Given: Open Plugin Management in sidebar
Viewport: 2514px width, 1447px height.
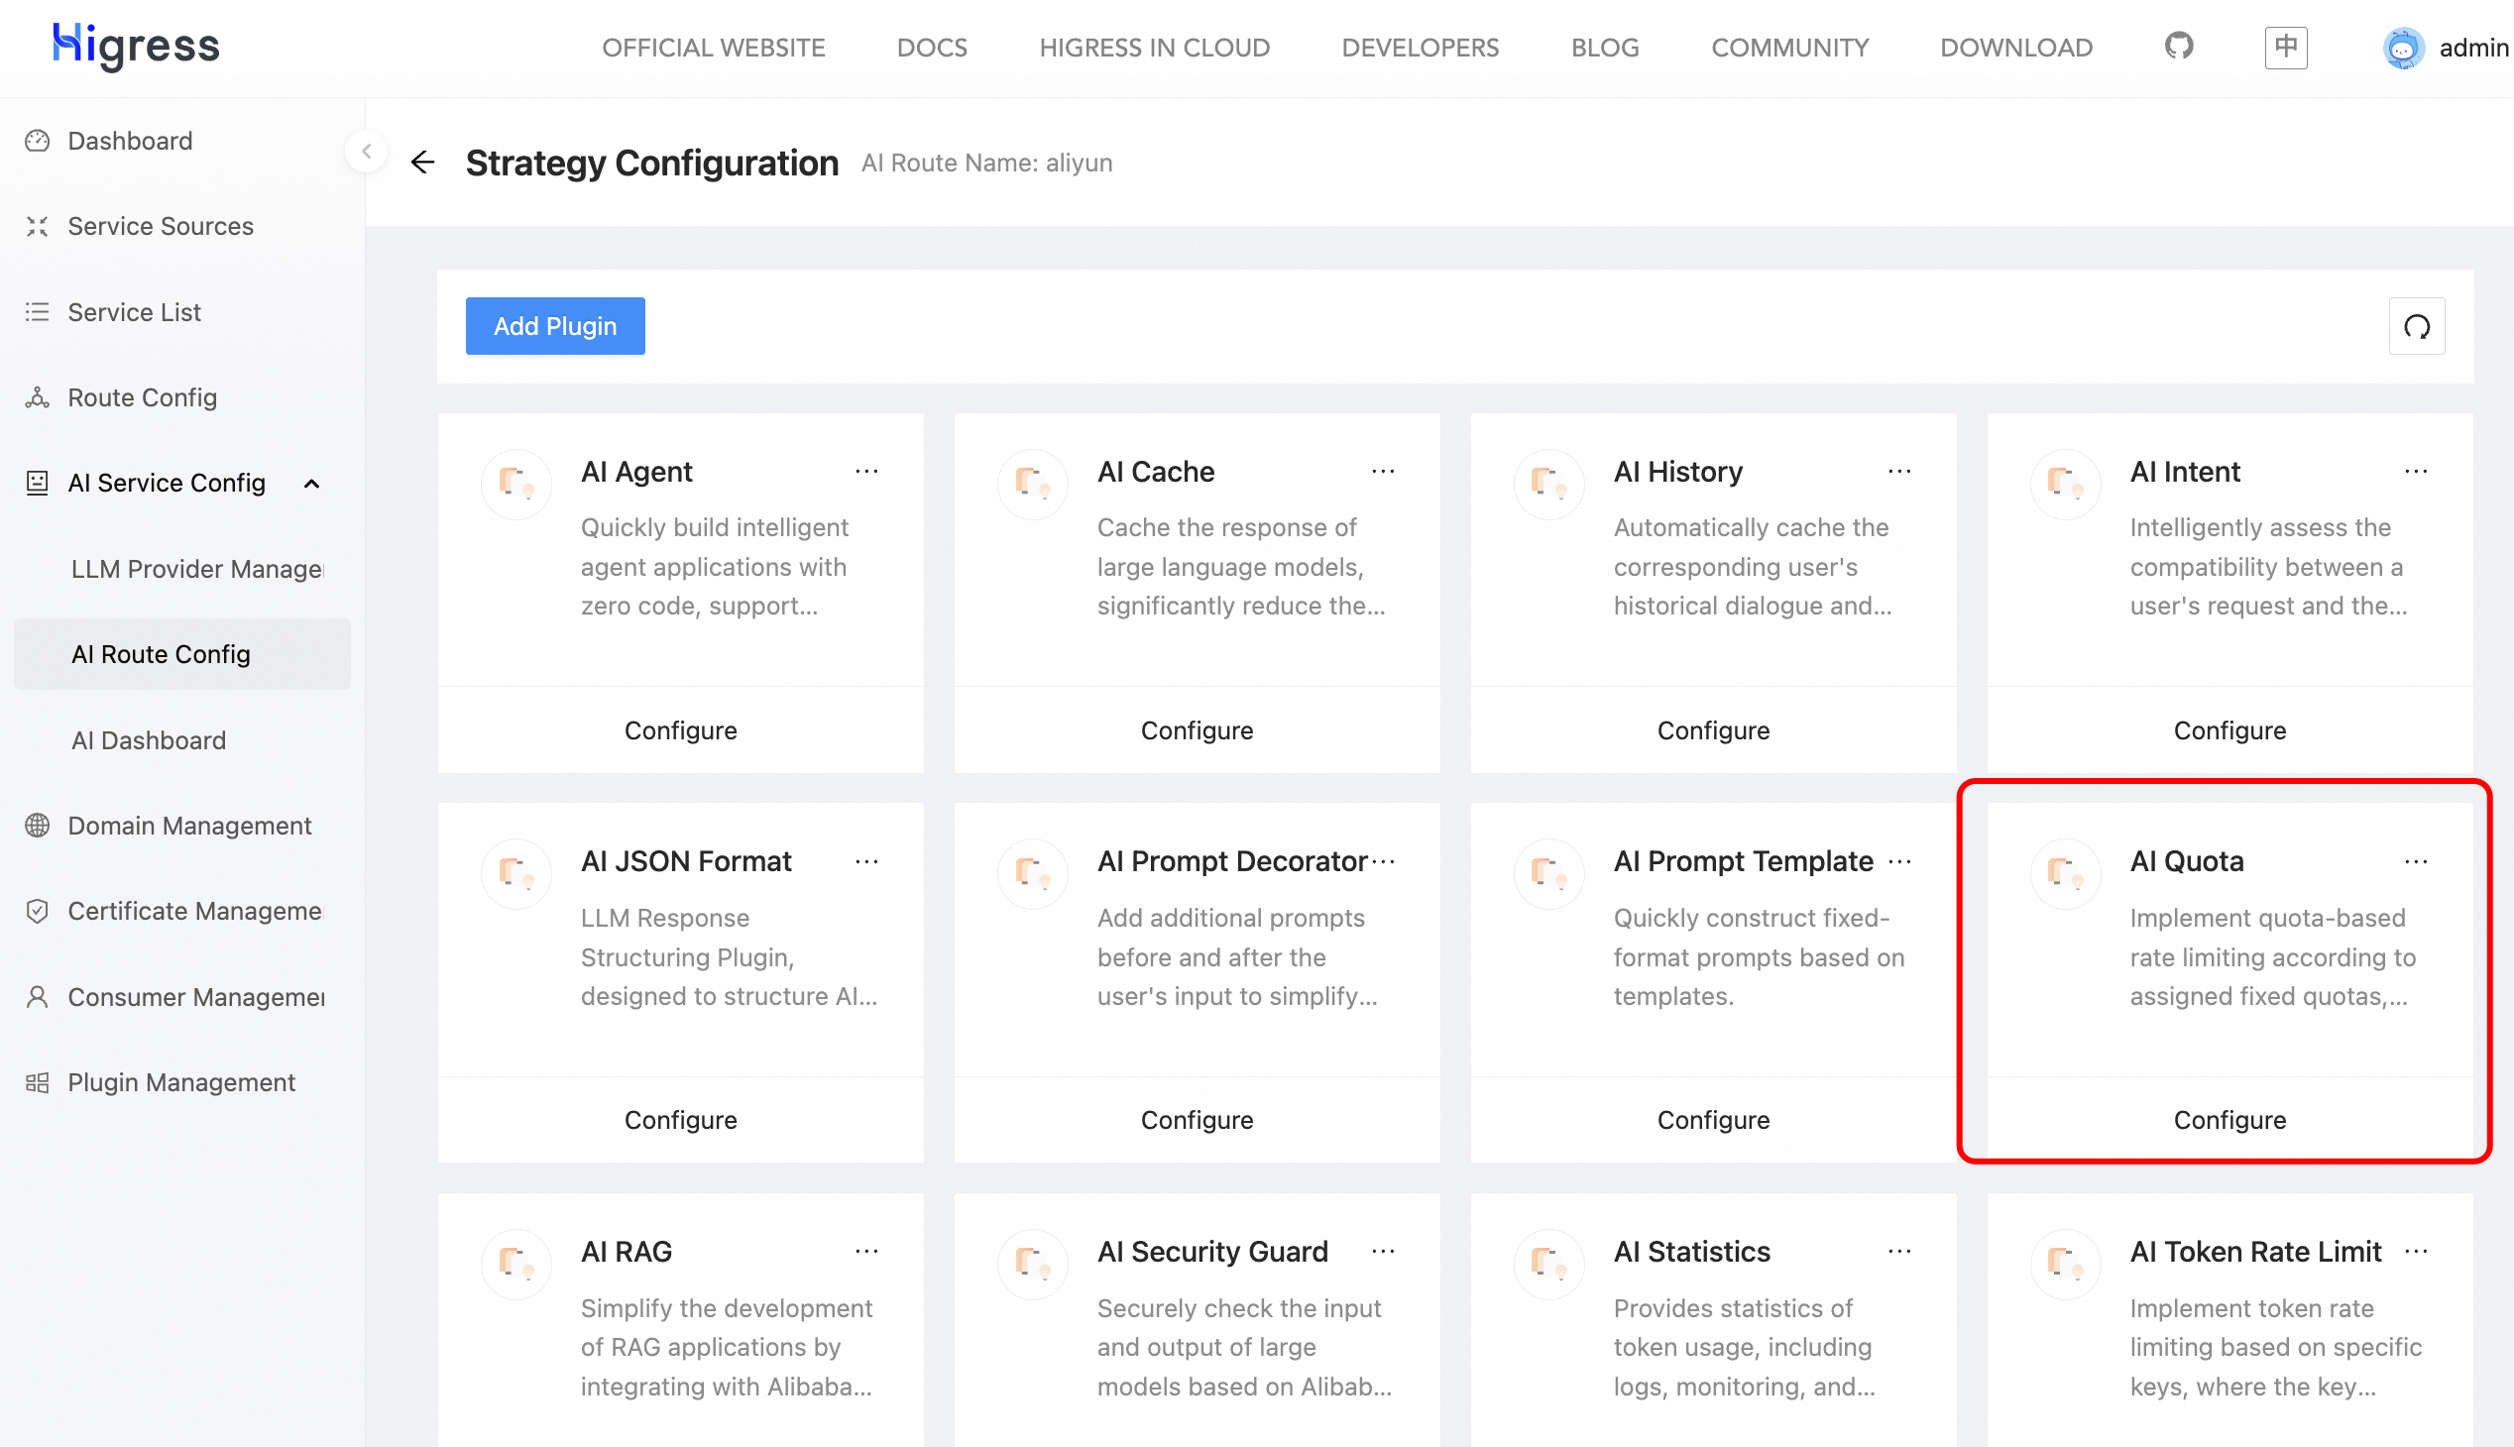Looking at the screenshot, I should point(181,1082).
